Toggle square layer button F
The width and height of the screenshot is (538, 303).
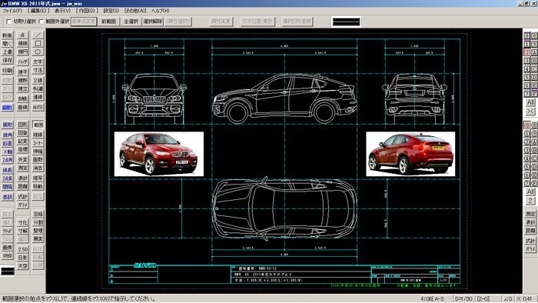click(534, 94)
